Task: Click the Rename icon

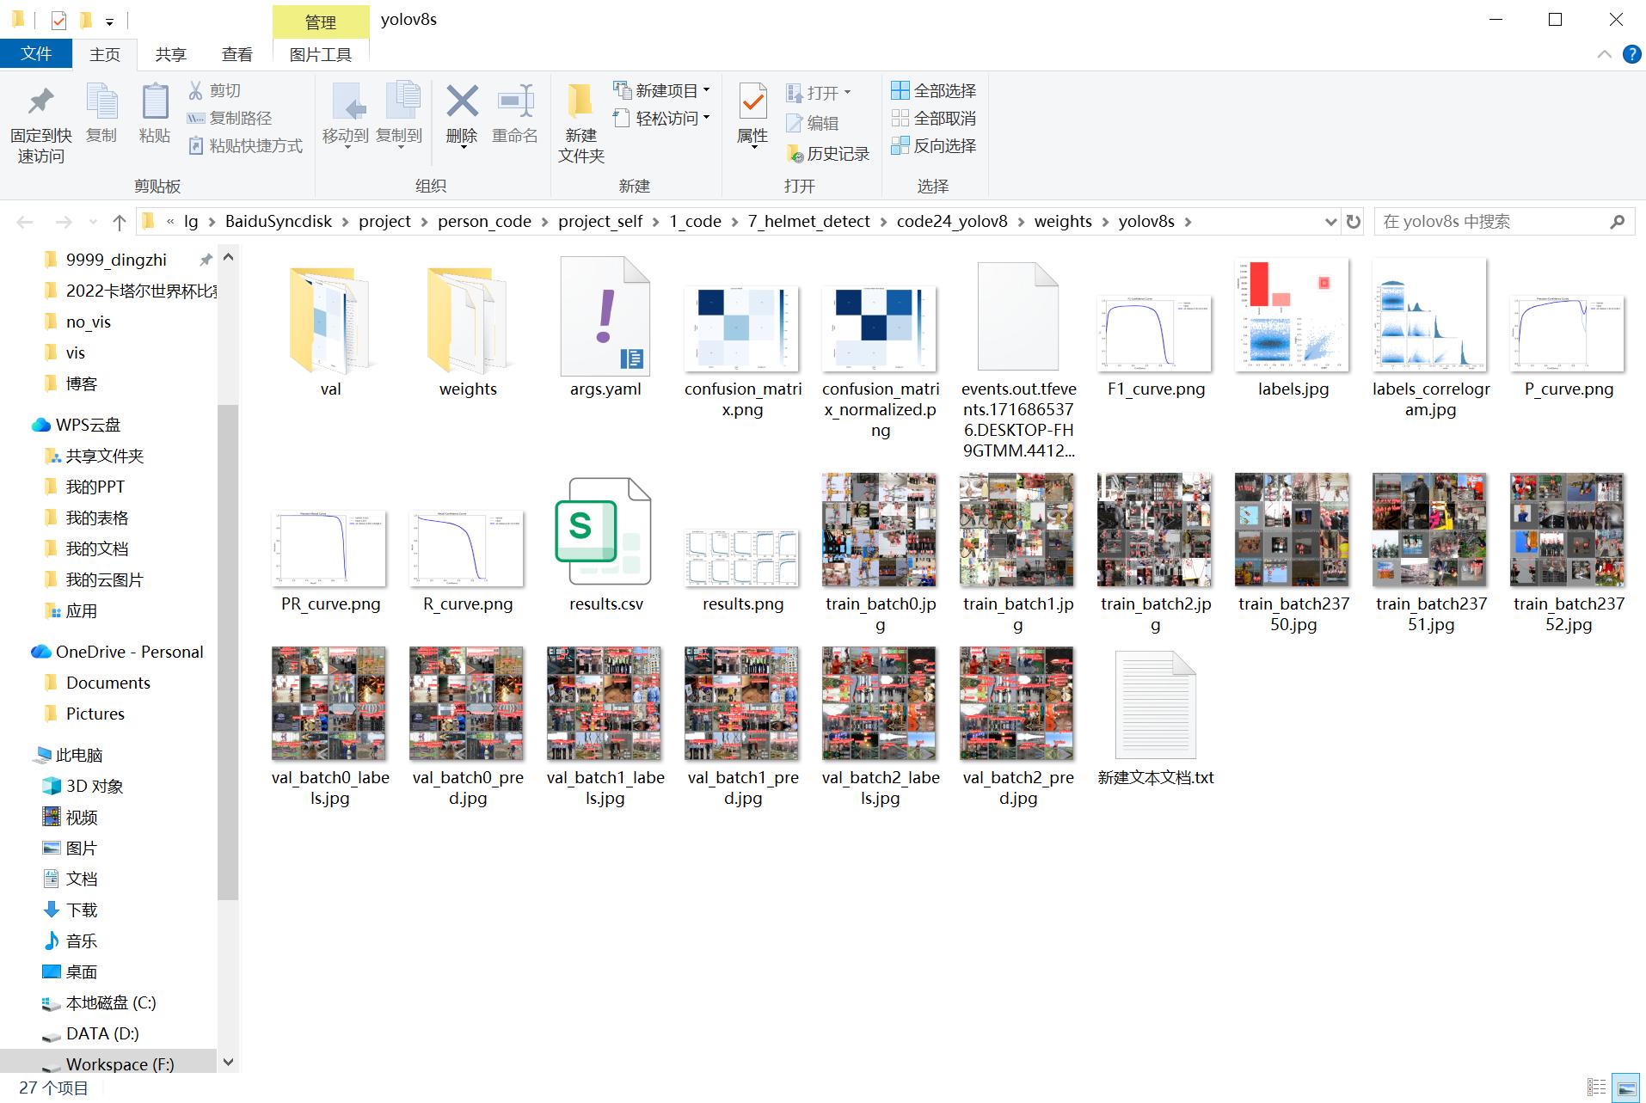Action: (x=515, y=101)
